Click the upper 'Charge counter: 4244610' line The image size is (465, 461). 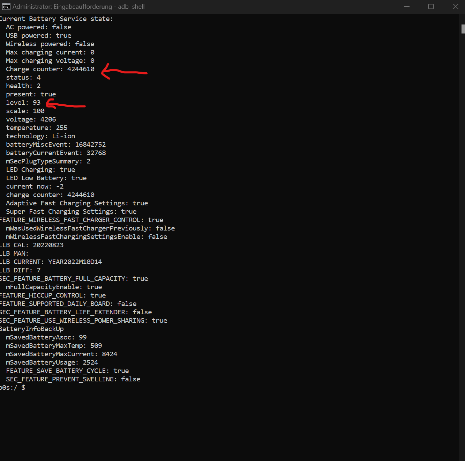pyautogui.click(x=50, y=69)
